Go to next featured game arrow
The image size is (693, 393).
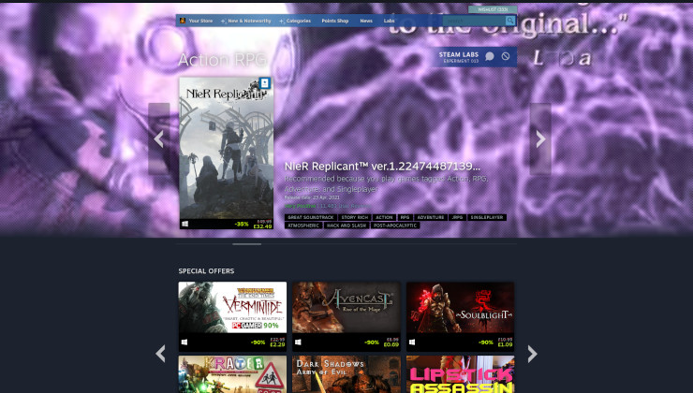(540, 138)
